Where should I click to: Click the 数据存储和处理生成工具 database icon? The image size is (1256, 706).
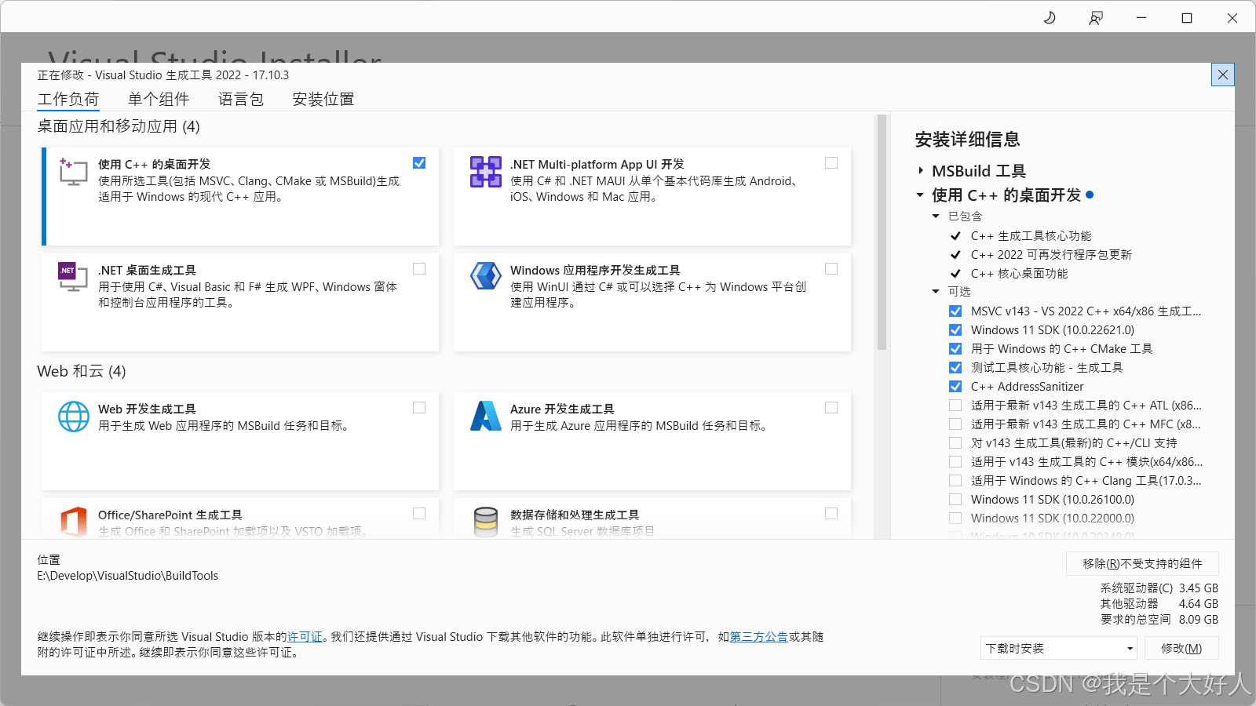click(x=486, y=522)
